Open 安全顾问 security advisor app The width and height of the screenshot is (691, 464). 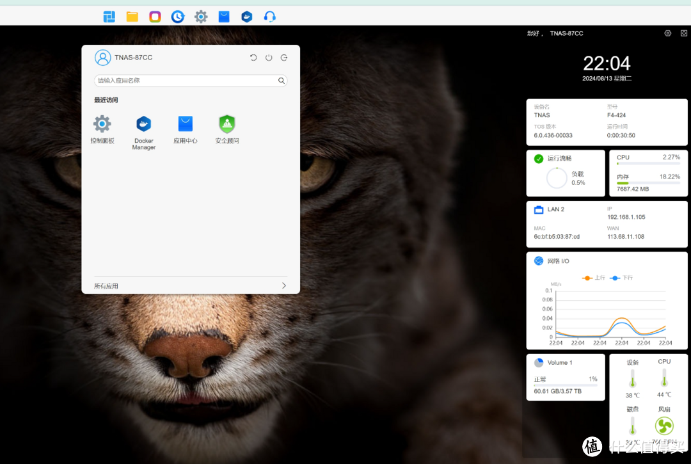[227, 125]
